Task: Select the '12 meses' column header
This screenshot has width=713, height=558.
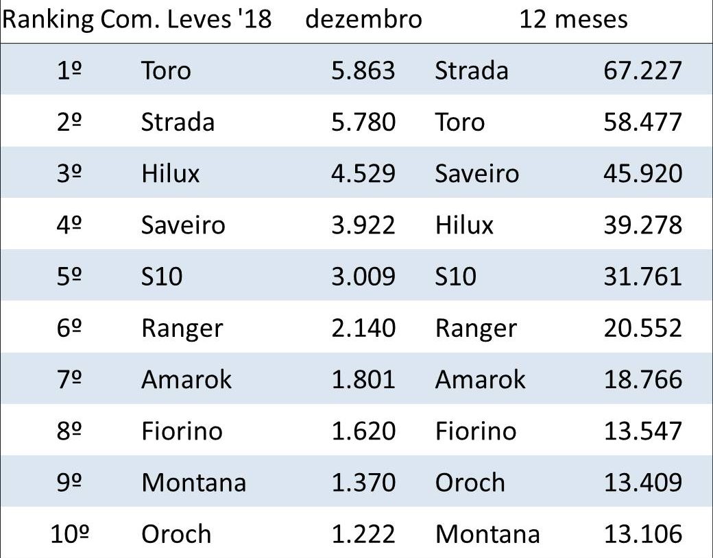Action: 573,19
